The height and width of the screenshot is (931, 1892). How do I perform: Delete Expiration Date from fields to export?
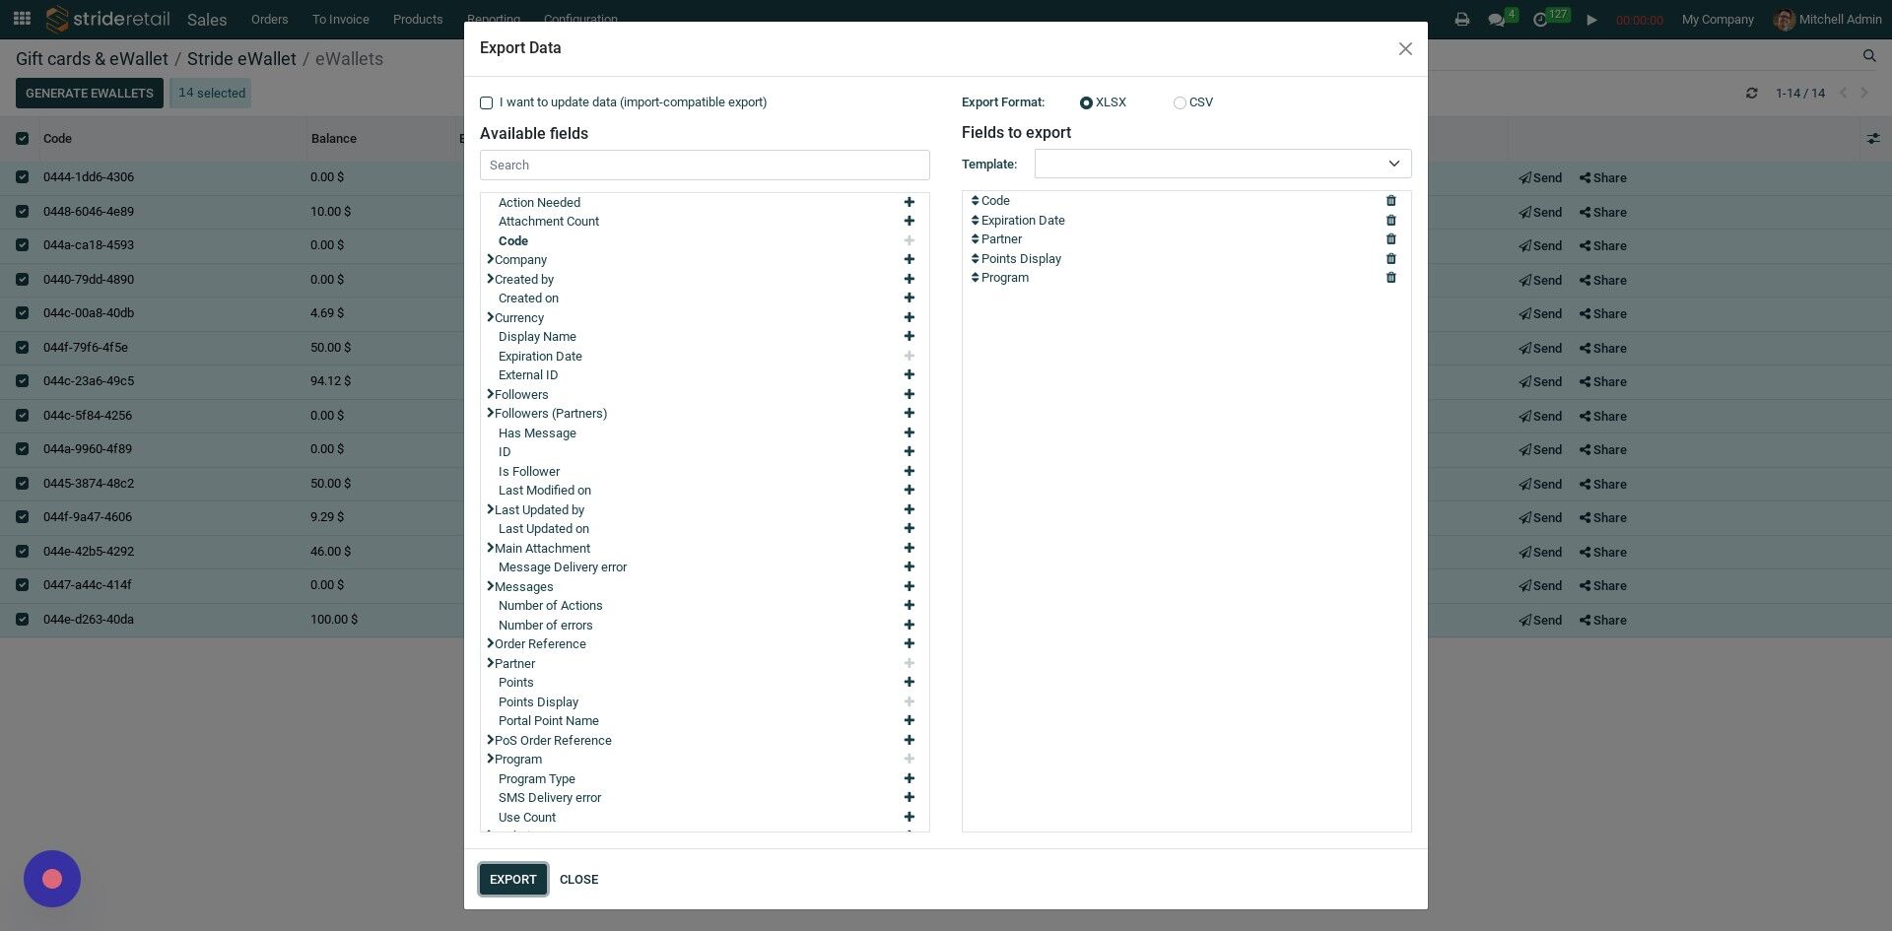coord(1390,221)
